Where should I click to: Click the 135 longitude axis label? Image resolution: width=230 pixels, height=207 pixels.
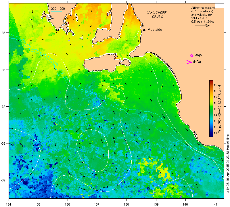38,204
